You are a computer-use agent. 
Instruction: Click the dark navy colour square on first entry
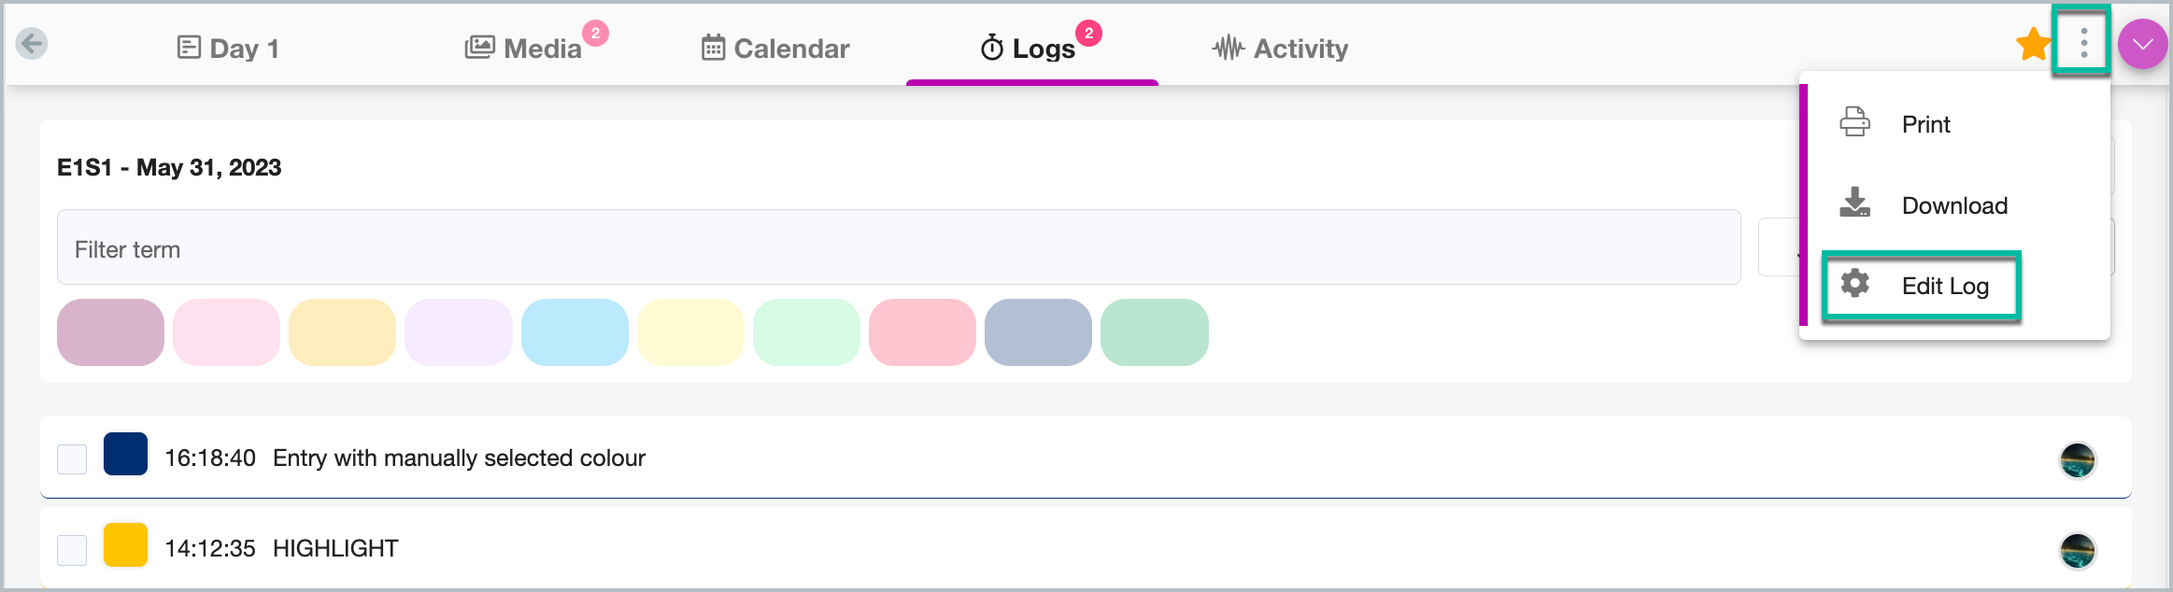coord(125,454)
